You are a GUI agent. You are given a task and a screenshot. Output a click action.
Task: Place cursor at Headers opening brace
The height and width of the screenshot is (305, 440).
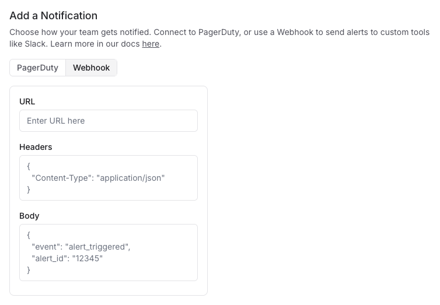click(29, 167)
